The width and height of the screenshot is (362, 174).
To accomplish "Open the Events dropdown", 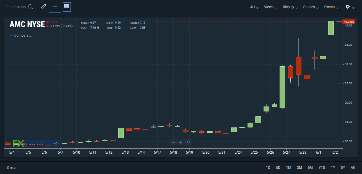I will click(x=331, y=7).
